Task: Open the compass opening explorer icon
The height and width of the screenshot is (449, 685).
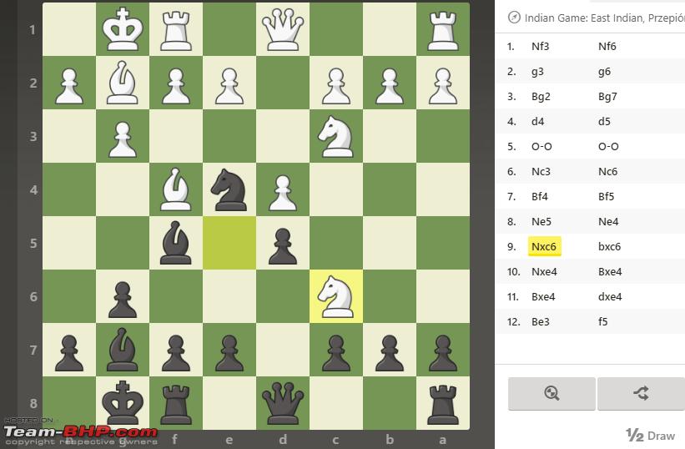Action: (x=514, y=18)
